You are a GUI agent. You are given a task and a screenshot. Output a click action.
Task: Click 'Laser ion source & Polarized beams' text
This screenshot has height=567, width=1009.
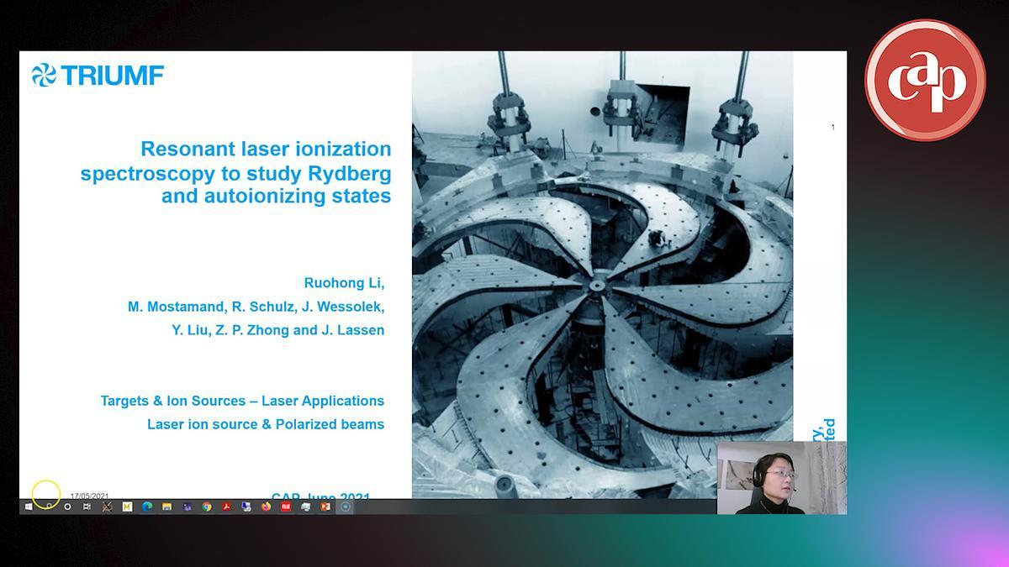tap(266, 424)
